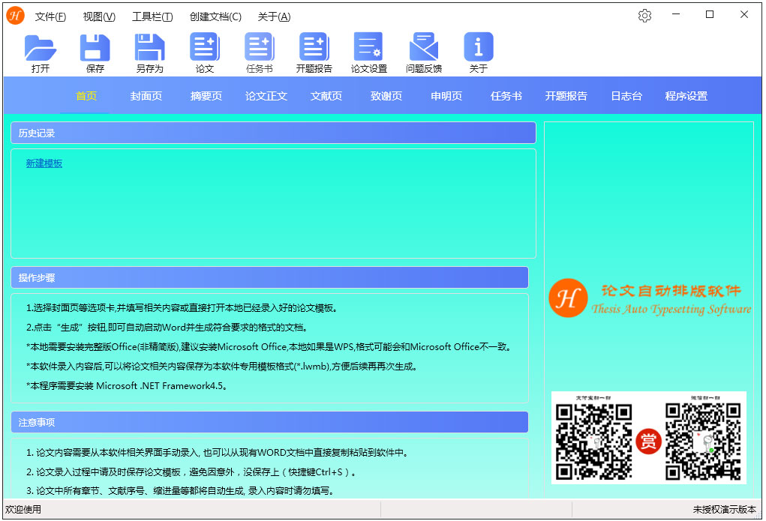Click the 另存为 (Save As) icon
The width and height of the screenshot is (766, 521).
click(x=149, y=48)
